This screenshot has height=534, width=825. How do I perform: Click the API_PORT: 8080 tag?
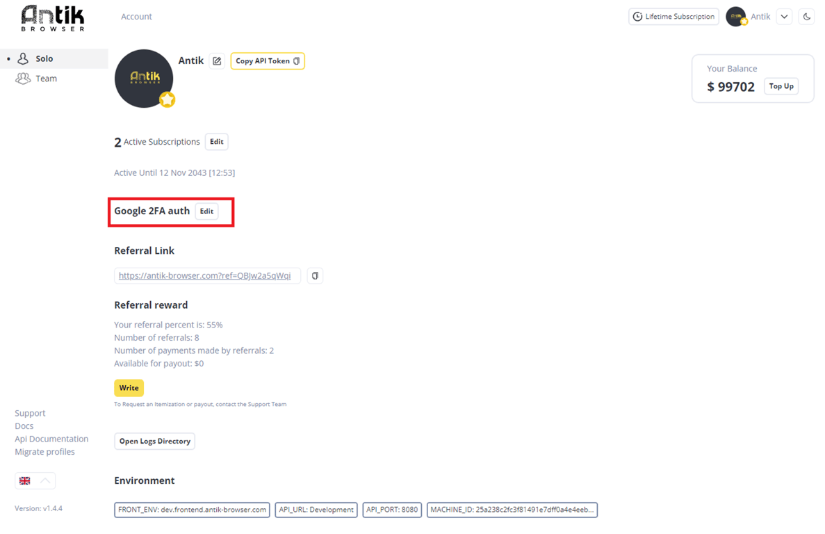pos(392,510)
